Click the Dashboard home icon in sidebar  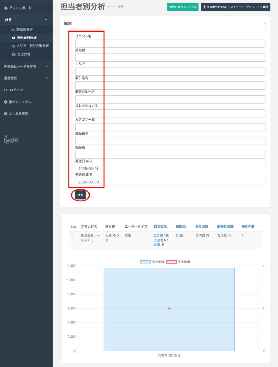6,8
